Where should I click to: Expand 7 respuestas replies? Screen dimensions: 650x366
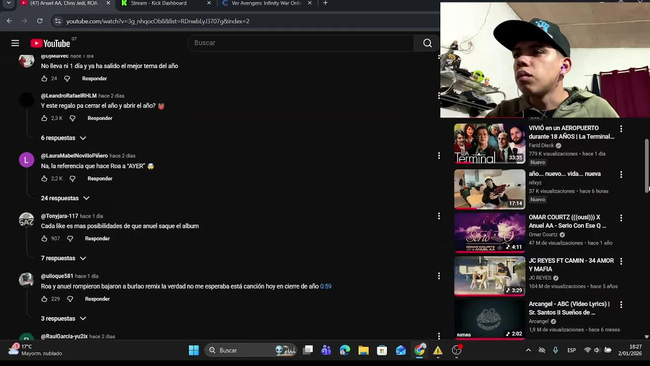(63, 259)
